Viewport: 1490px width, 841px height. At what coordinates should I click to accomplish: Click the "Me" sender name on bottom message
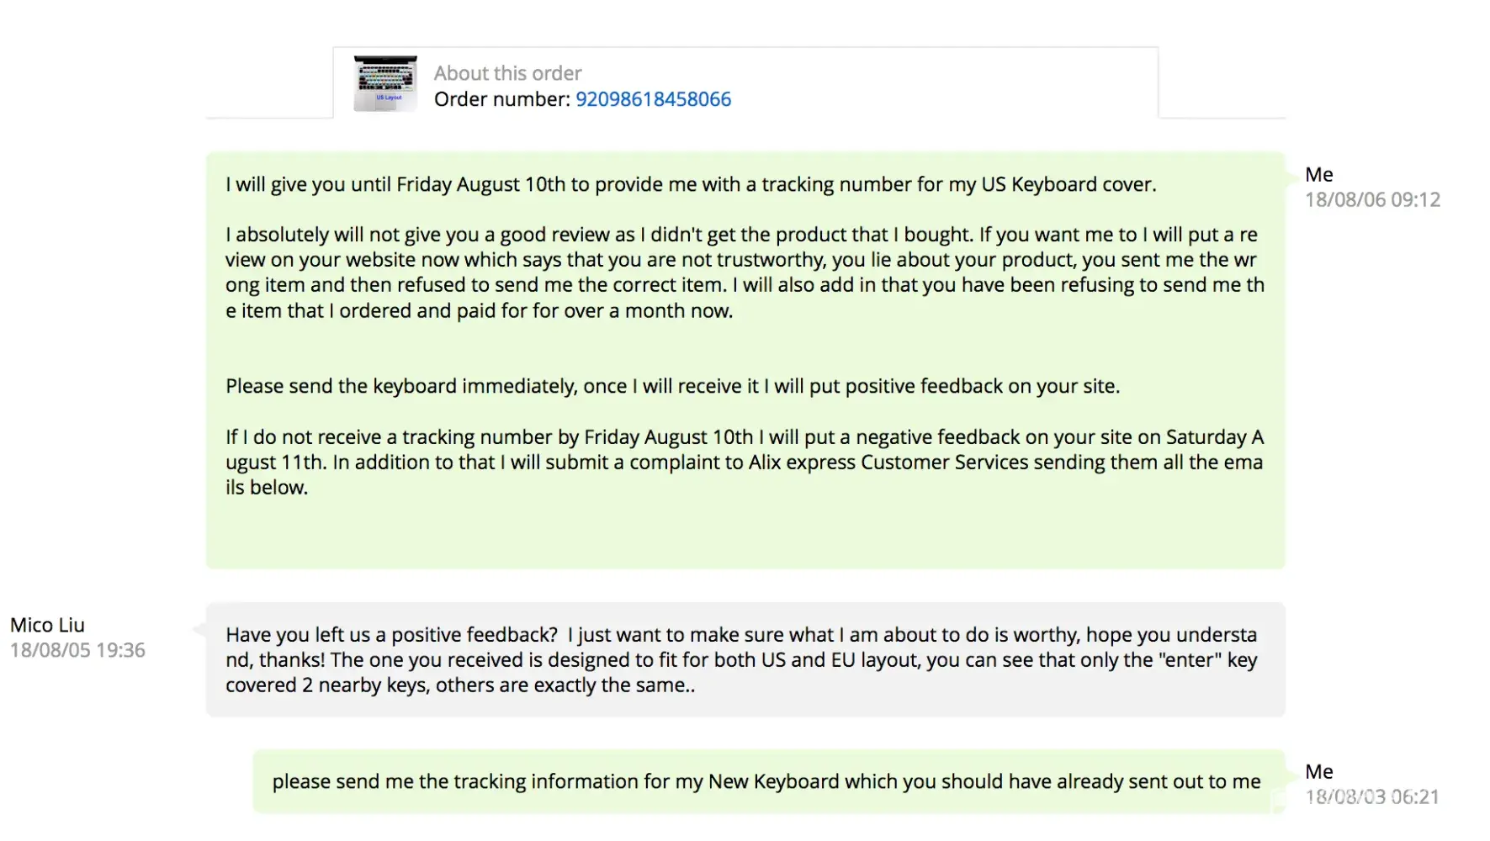pos(1318,772)
